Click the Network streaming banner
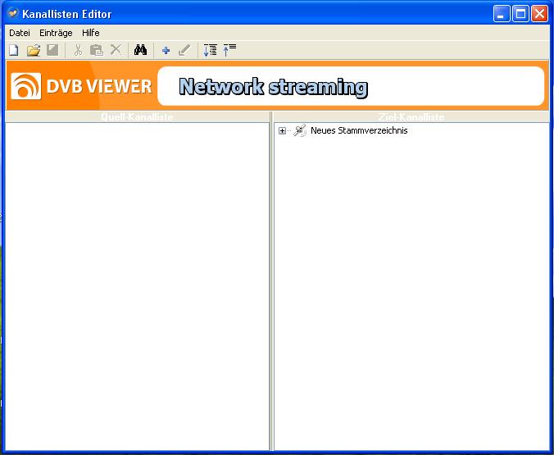This screenshot has height=455, width=554. [x=351, y=86]
